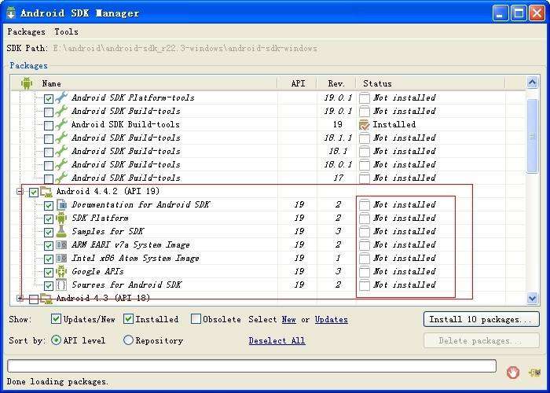The height and width of the screenshot is (393, 550).
Task: Click the vertical scrollbar thumb
Action: [532, 136]
